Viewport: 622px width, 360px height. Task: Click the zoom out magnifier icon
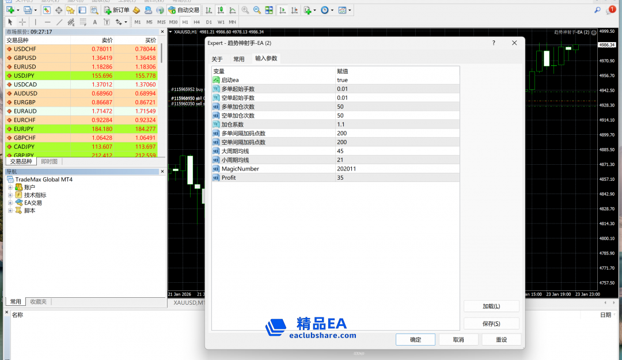pos(257,10)
